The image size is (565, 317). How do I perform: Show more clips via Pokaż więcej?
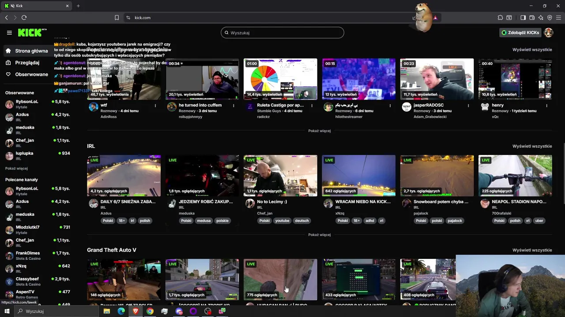(319, 131)
